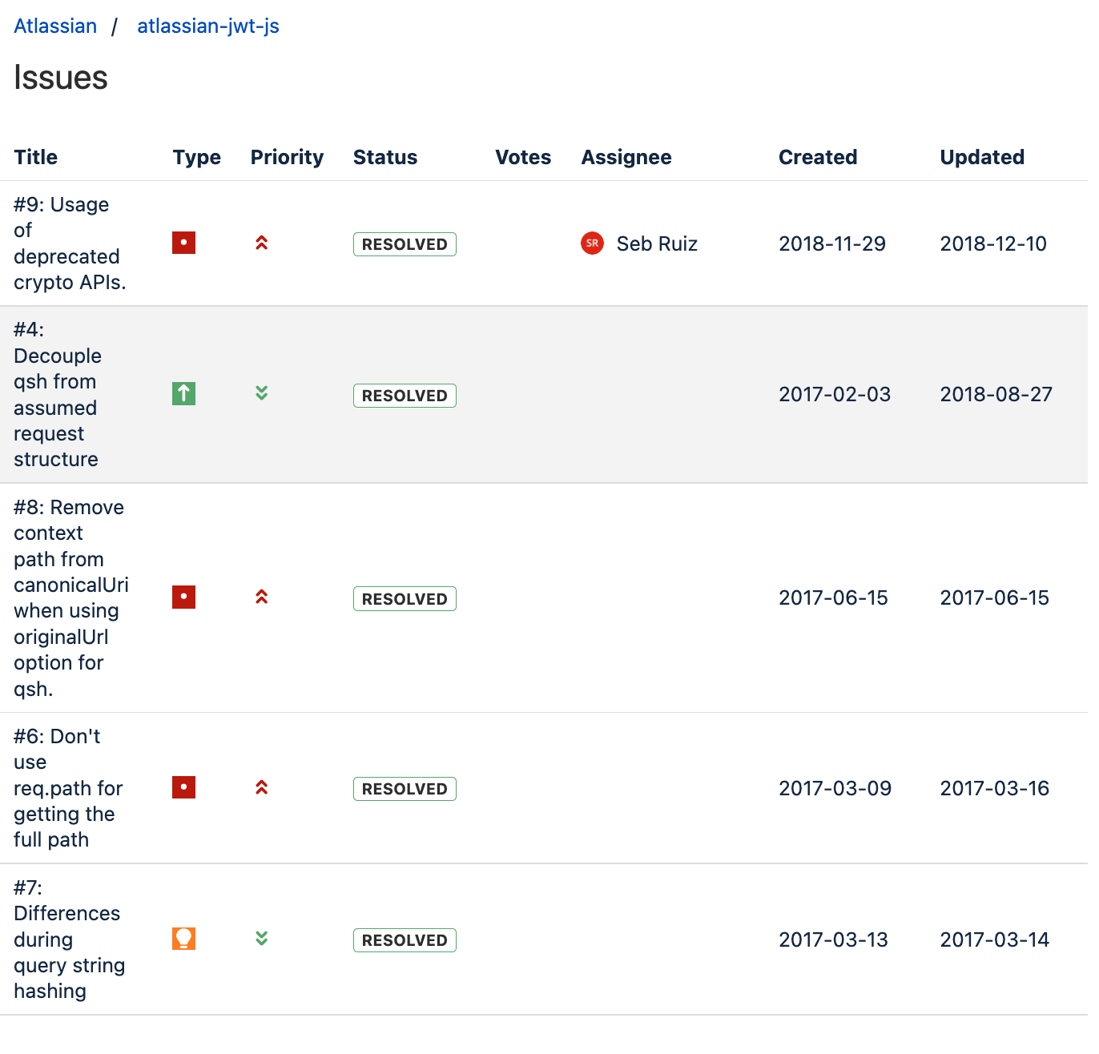Image resolution: width=1099 pixels, height=1054 pixels.
Task: Select the trivial priority icon on issue #4
Action: (x=261, y=393)
